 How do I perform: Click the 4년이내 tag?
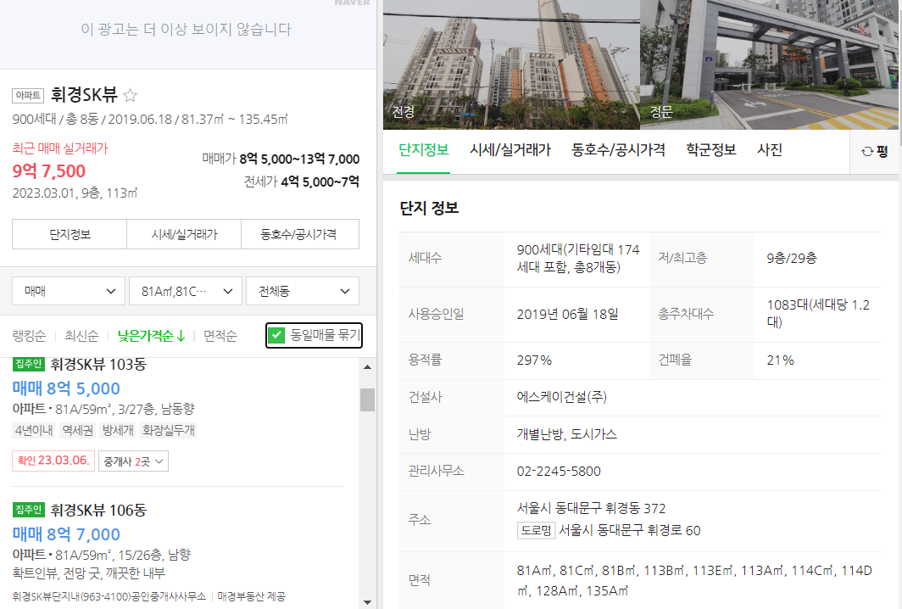tap(34, 430)
